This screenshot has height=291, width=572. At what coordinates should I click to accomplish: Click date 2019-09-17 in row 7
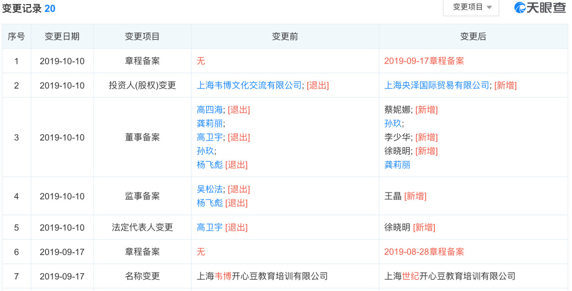tap(62, 276)
